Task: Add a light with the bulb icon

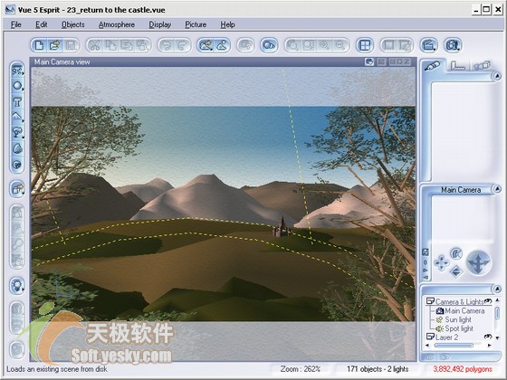Action: (x=17, y=286)
